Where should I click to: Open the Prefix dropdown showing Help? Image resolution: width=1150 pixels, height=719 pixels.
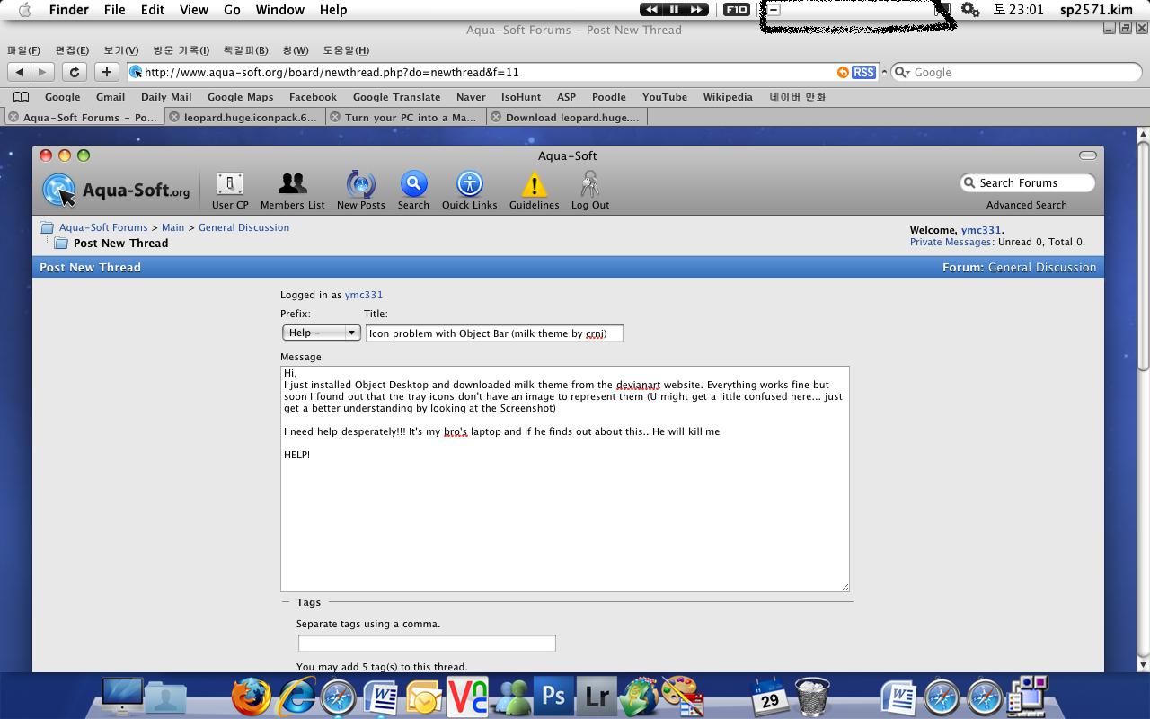(x=321, y=333)
